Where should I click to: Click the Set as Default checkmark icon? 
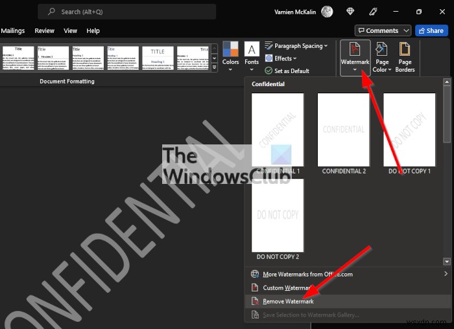269,71
